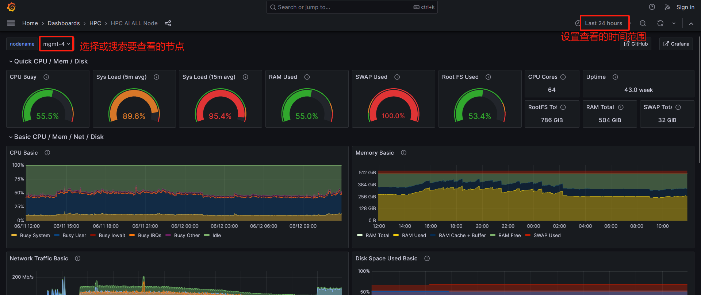
Task: Click the nodename variable label
Action: coord(22,44)
